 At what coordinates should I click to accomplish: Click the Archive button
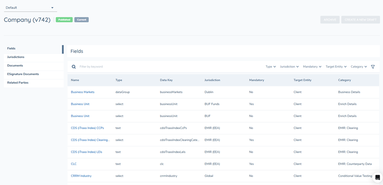click(x=330, y=20)
